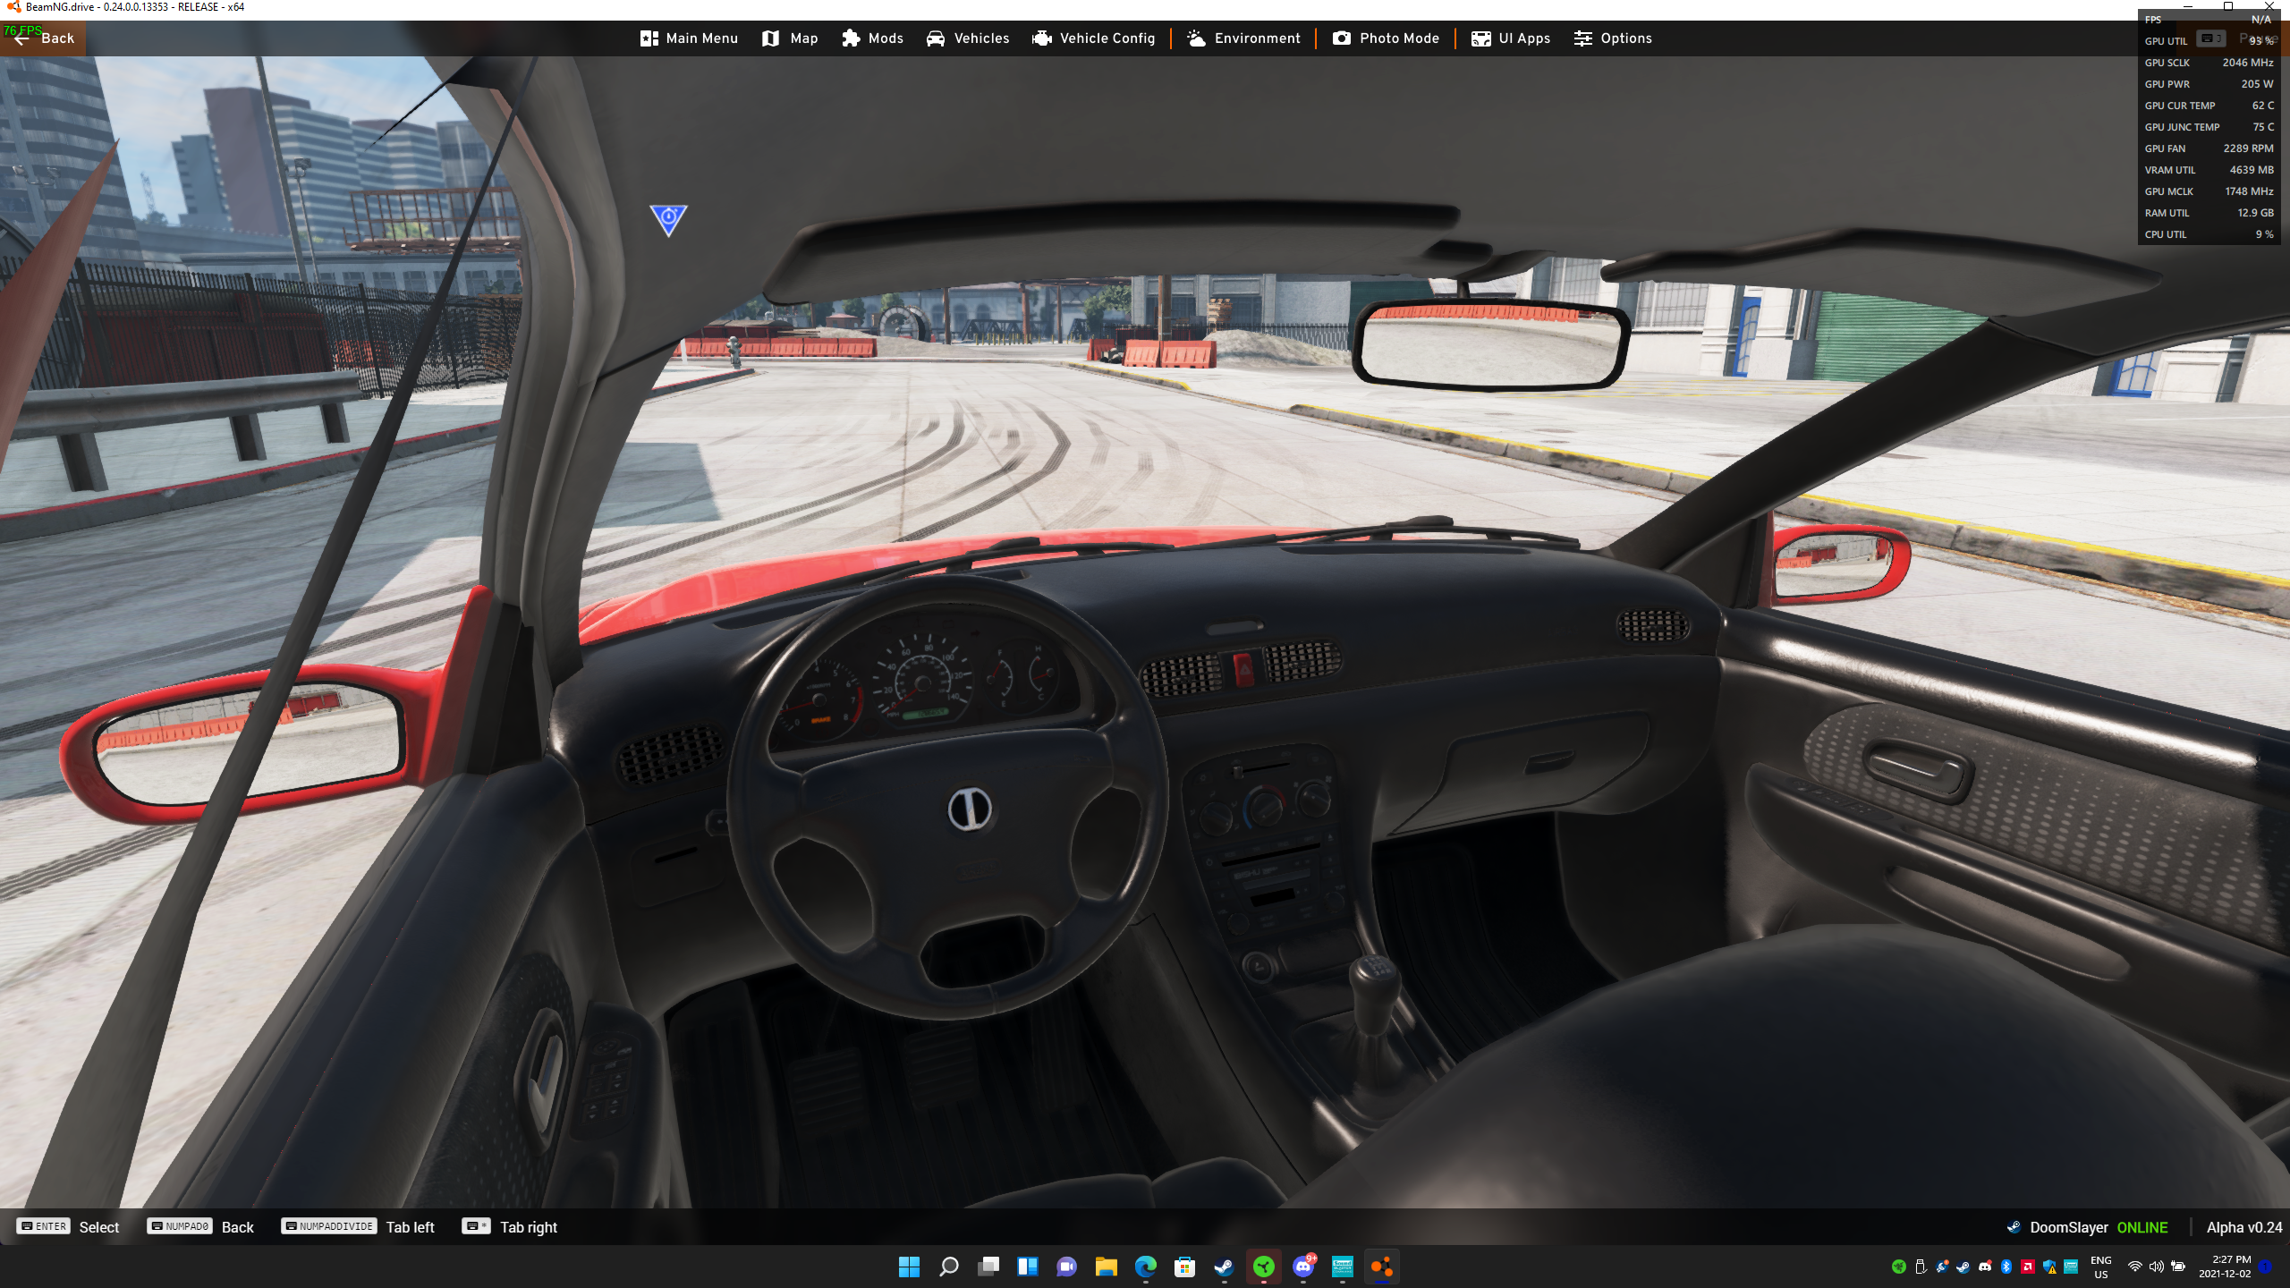Click the battery power tray icon
Image resolution: width=2290 pixels, height=1288 pixels.
2178,1267
